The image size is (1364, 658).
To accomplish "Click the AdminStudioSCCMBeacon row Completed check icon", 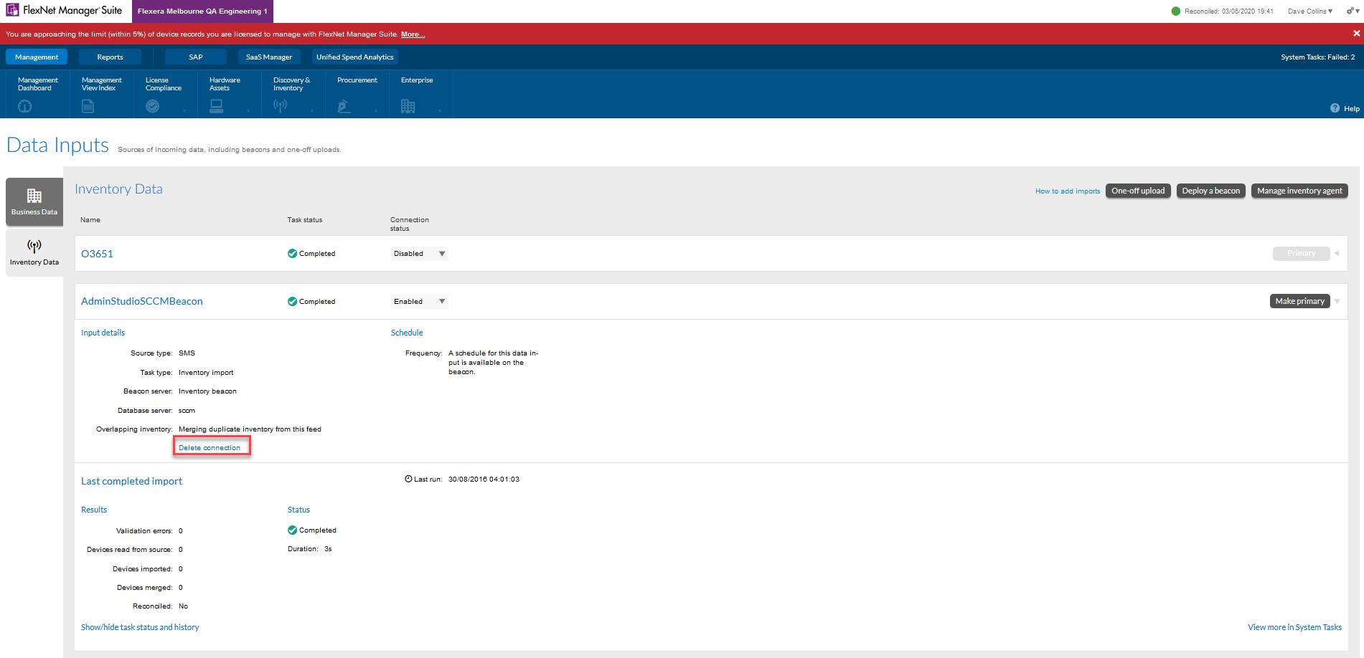I will click(292, 301).
